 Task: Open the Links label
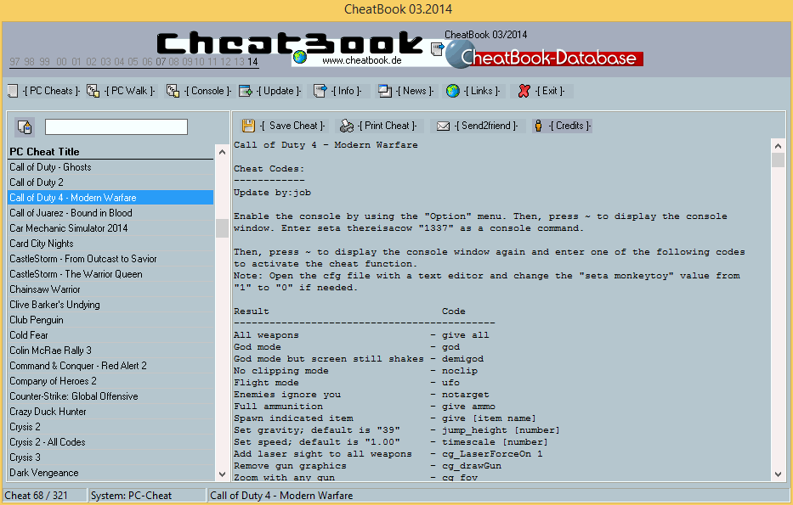482,91
